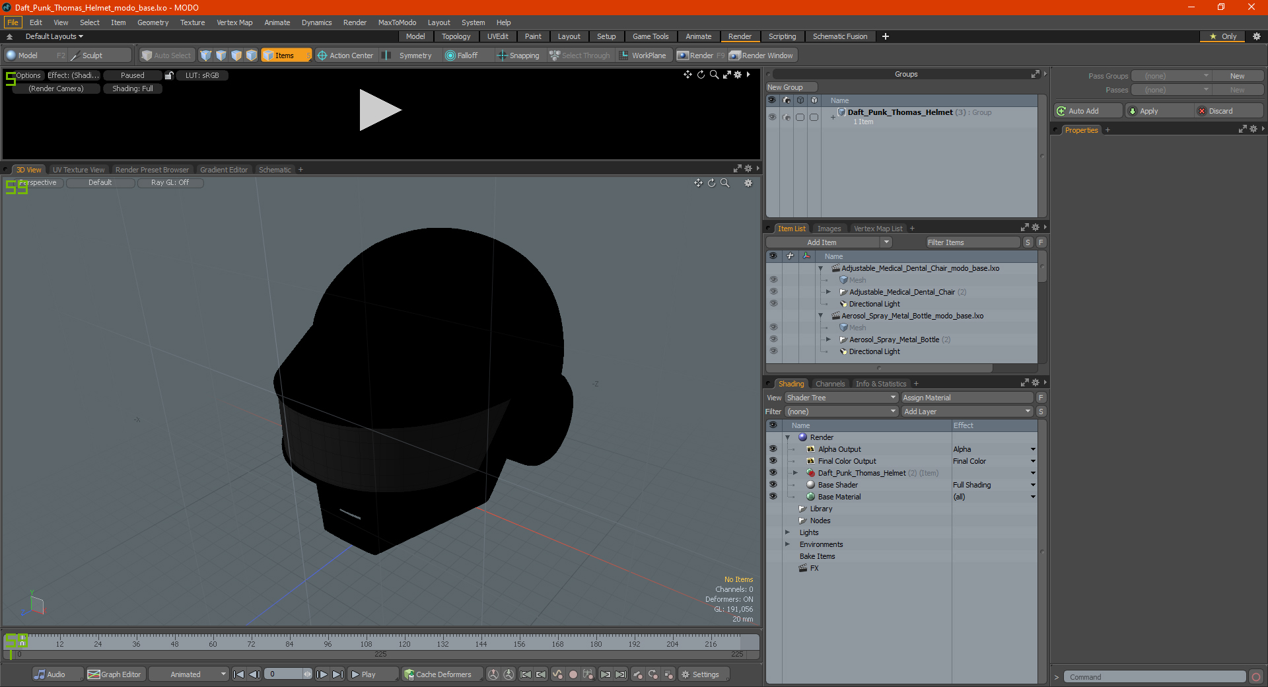Screen dimensions: 1268x687
Task: Expand Adjustable_Medical_Dental_Chair tree item
Action: [x=828, y=292]
